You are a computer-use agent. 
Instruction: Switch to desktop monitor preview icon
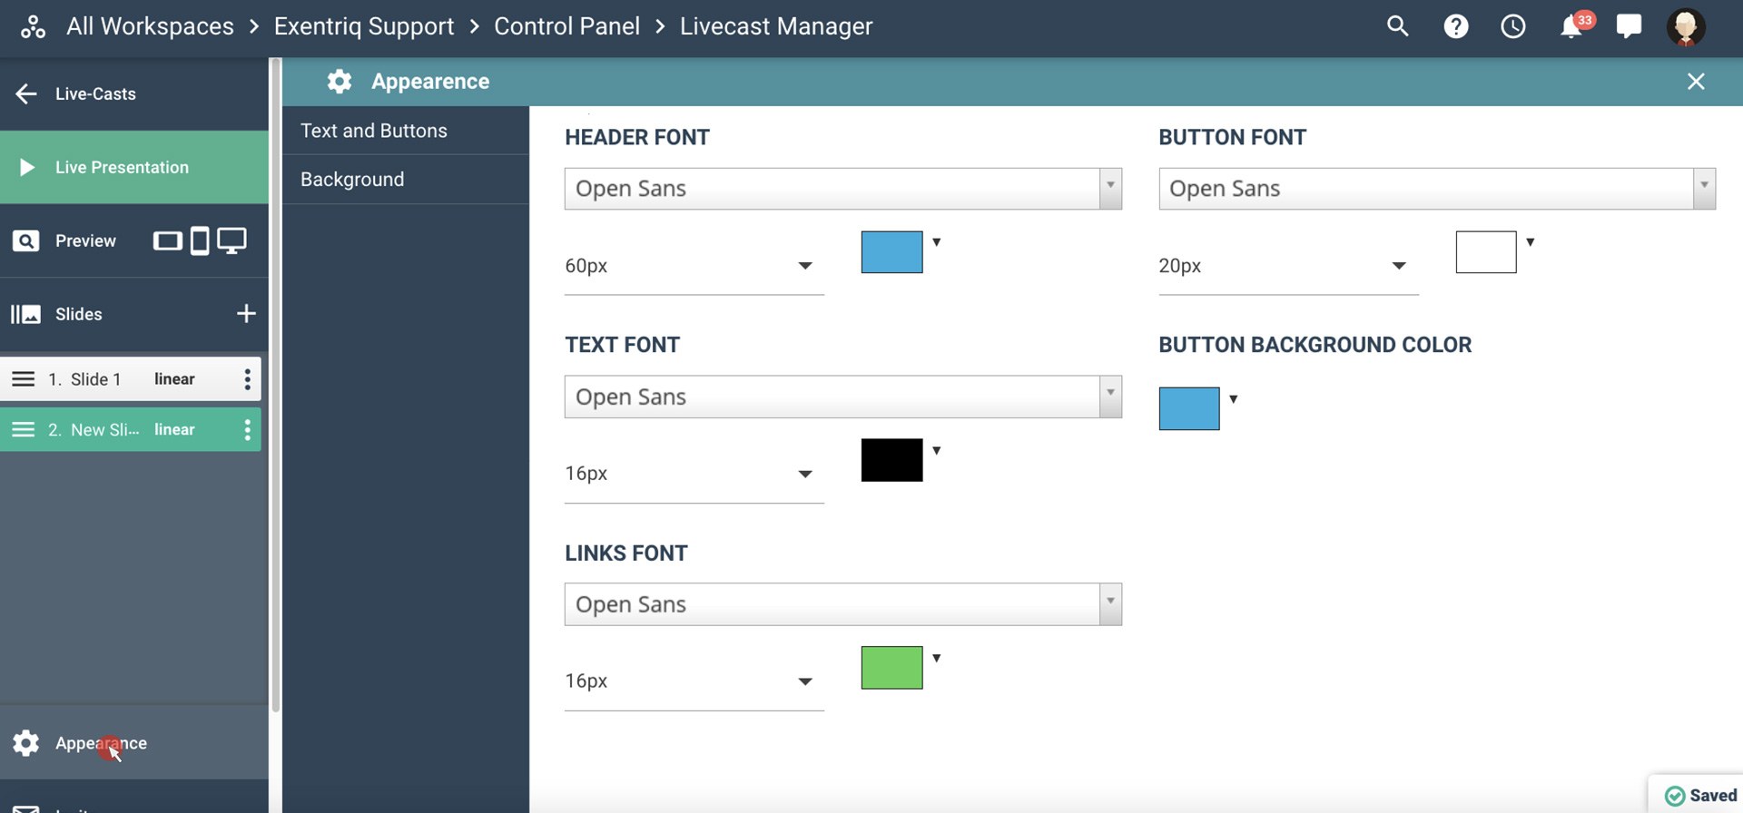(231, 240)
